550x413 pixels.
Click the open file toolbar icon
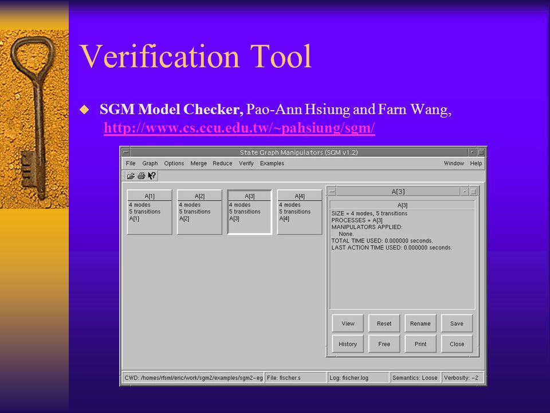pos(131,176)
